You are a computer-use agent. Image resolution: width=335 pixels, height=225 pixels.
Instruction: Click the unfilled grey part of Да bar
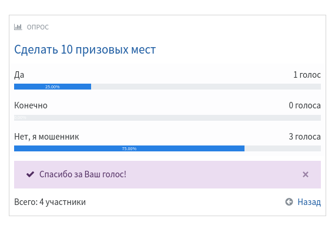click(x=206, y=87)
